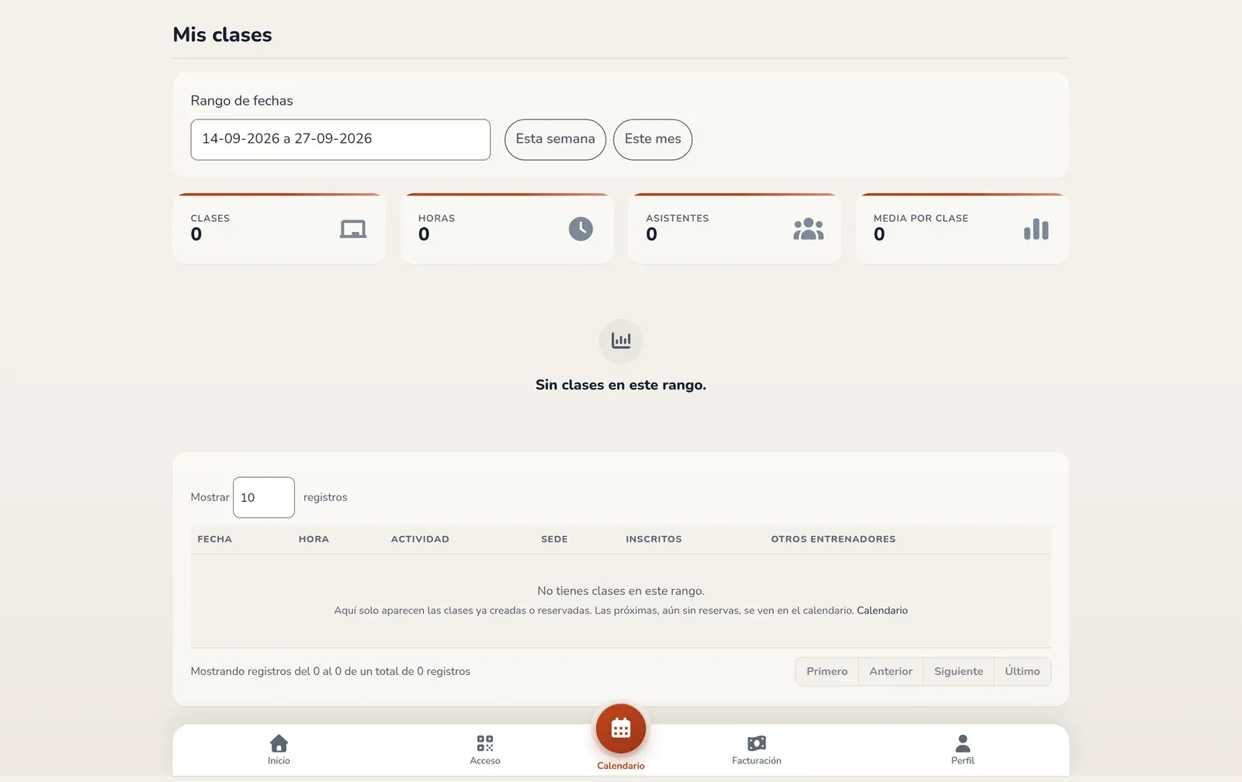Click the Mis clases page heading

222,35
